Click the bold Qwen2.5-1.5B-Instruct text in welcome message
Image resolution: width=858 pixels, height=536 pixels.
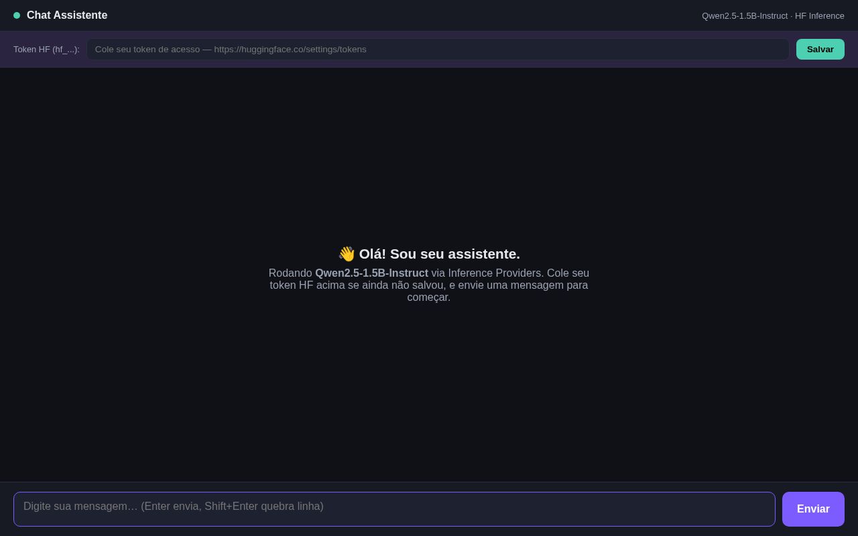point(371,273)
